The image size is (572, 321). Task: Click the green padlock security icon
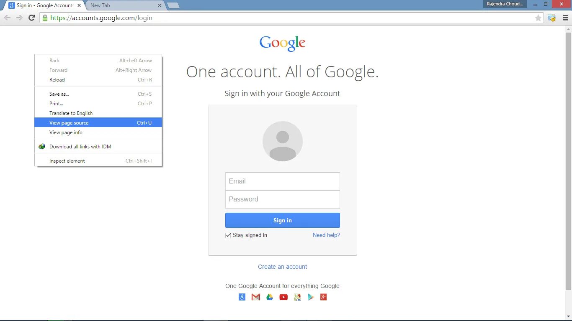[x=45, y=18]
